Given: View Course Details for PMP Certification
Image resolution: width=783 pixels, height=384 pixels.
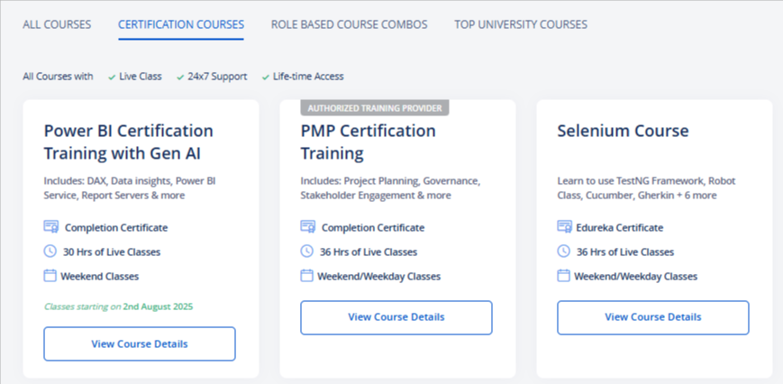Looking at the screenshot, I should pyautogui.click(x=396, y=317).
